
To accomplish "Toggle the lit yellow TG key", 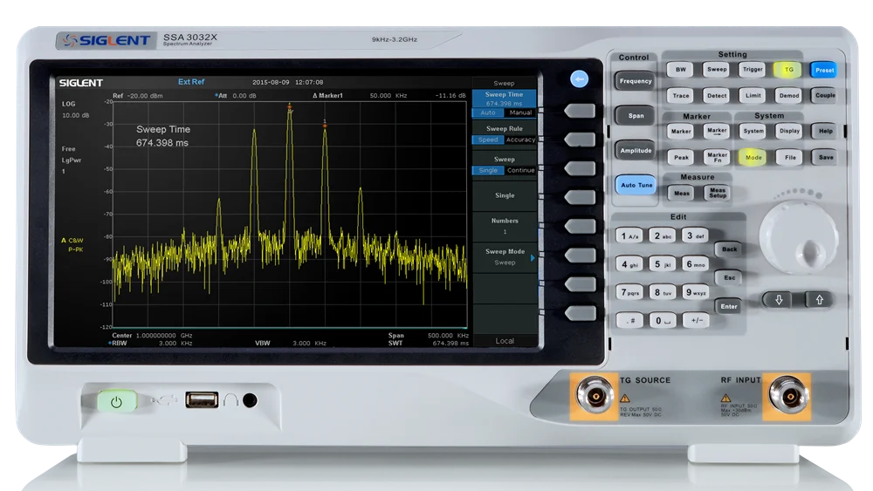I will pyautogui.click(x=788, y=70).
